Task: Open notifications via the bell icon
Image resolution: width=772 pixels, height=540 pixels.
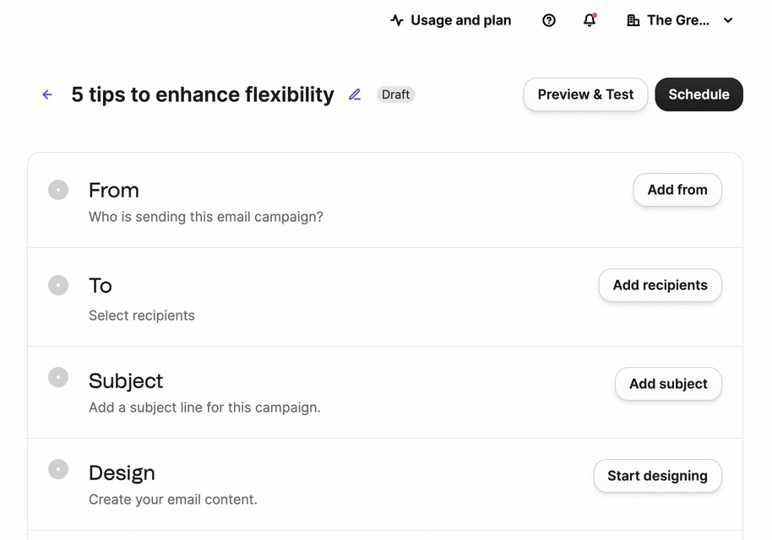Action: pyautogui.click(x=590, y=19)
